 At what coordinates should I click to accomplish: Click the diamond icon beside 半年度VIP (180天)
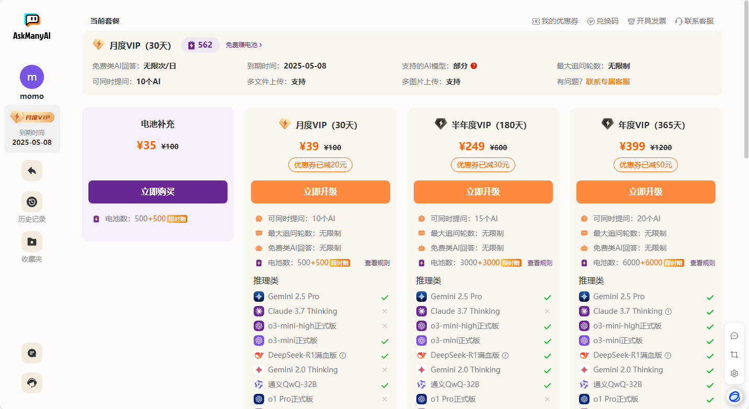point(441,124)
